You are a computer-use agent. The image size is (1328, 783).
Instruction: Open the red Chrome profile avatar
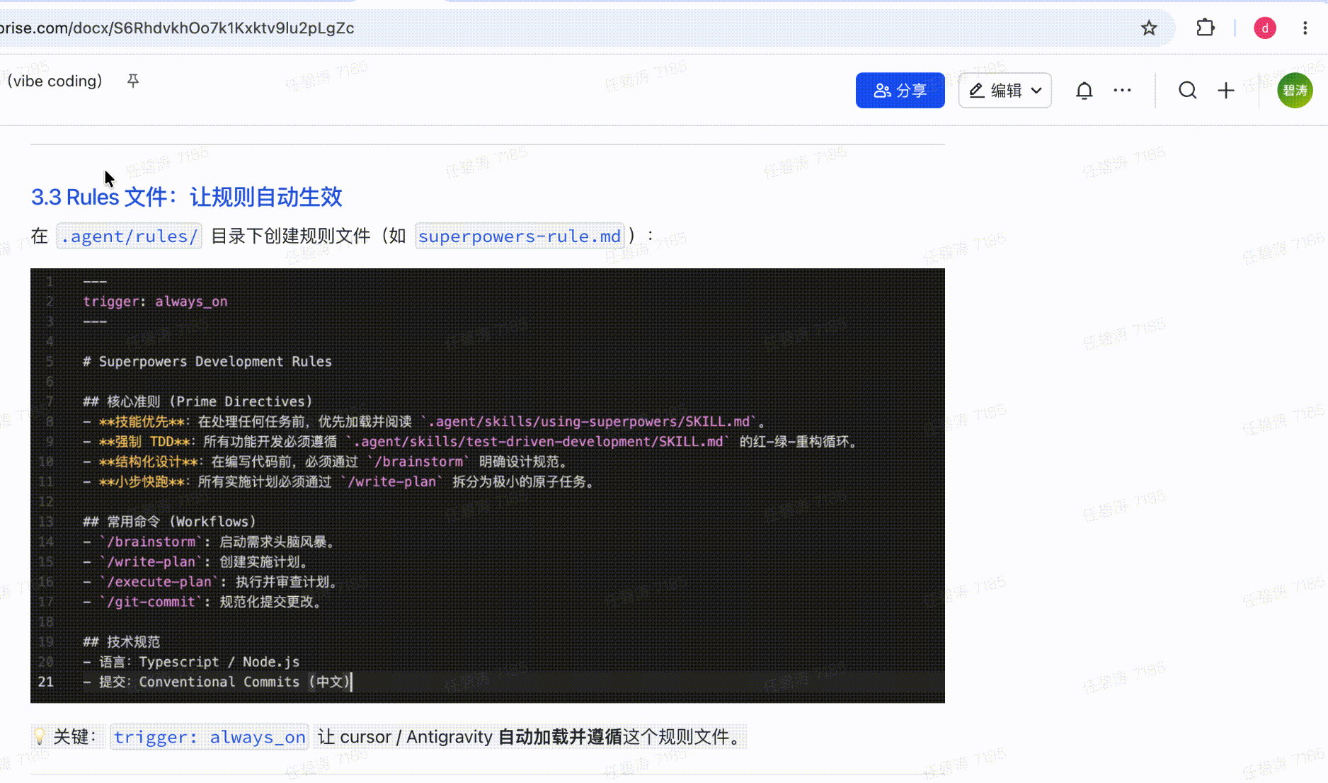pyautogui.click(x=1265, y=28)
